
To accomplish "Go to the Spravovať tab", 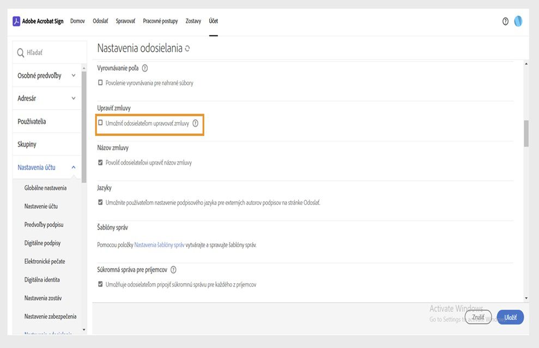I will [125, 21].
